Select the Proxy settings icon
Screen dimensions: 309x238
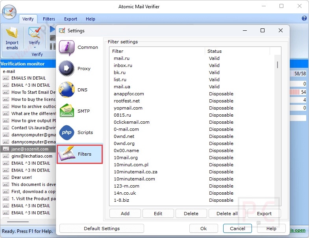[67, 69]
